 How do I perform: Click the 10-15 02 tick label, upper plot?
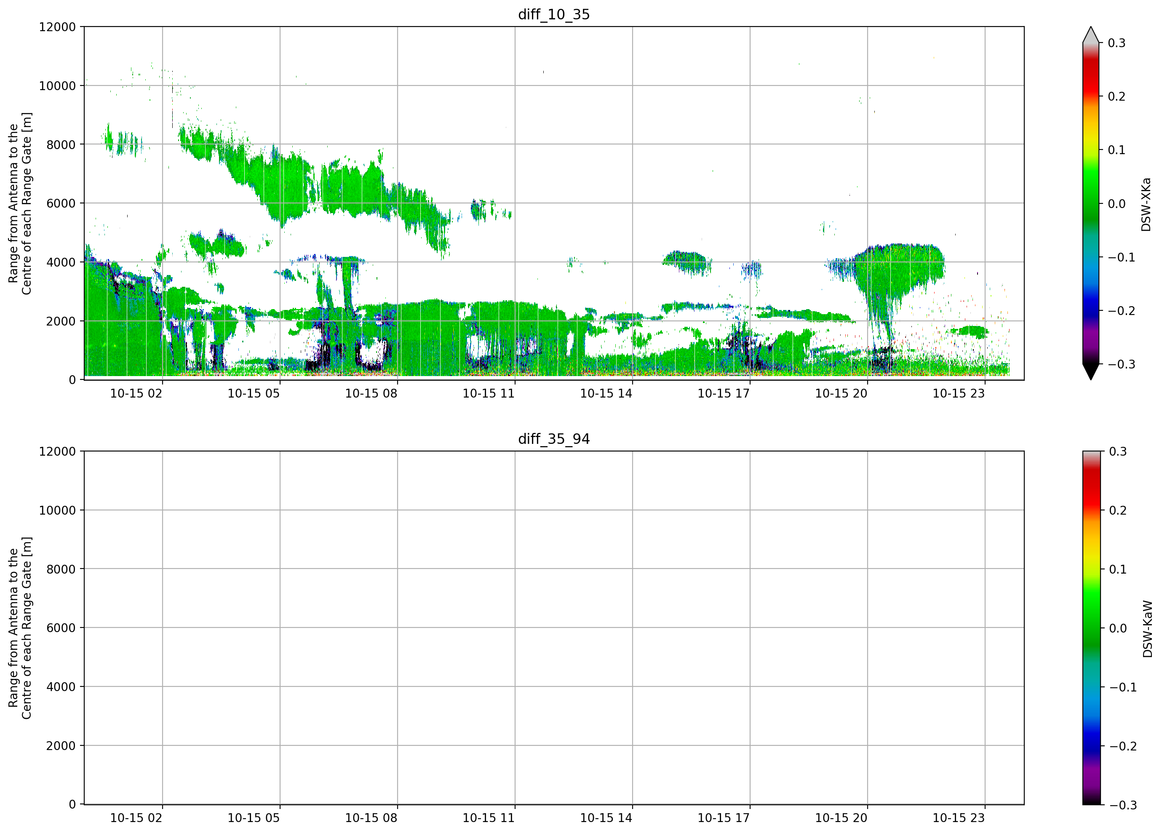click(136, 393)
